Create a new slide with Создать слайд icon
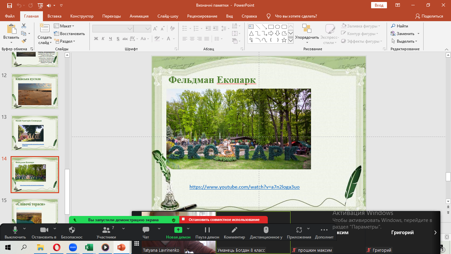 click(44, 28)
